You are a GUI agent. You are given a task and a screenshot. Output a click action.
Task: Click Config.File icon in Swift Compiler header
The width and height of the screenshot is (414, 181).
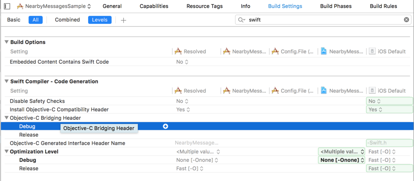275,91
